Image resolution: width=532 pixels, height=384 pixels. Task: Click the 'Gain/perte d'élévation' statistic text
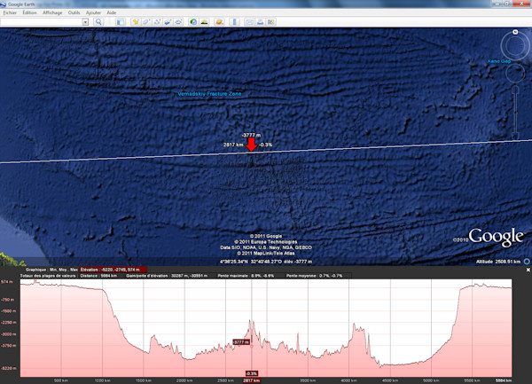167,276
